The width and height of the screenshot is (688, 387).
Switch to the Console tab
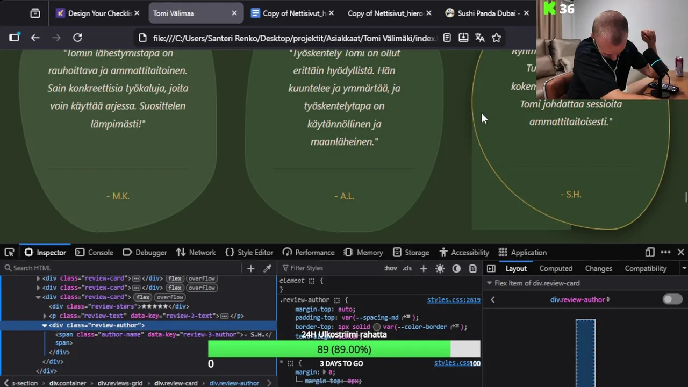pyautogui.click(x=94, y=252)
